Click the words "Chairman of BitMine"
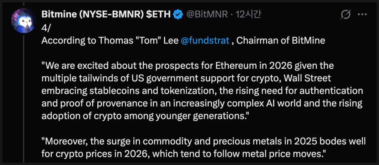Viewport: 379px width, 165px height. [x=281, y=40]
